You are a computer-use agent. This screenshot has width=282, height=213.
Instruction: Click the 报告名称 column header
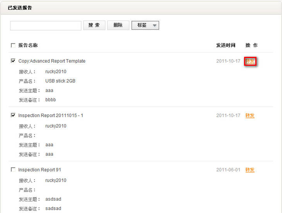click(28, 46)
